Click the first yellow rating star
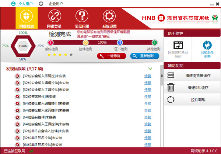The height and width of the screenshot is (154, 221). 49,54
